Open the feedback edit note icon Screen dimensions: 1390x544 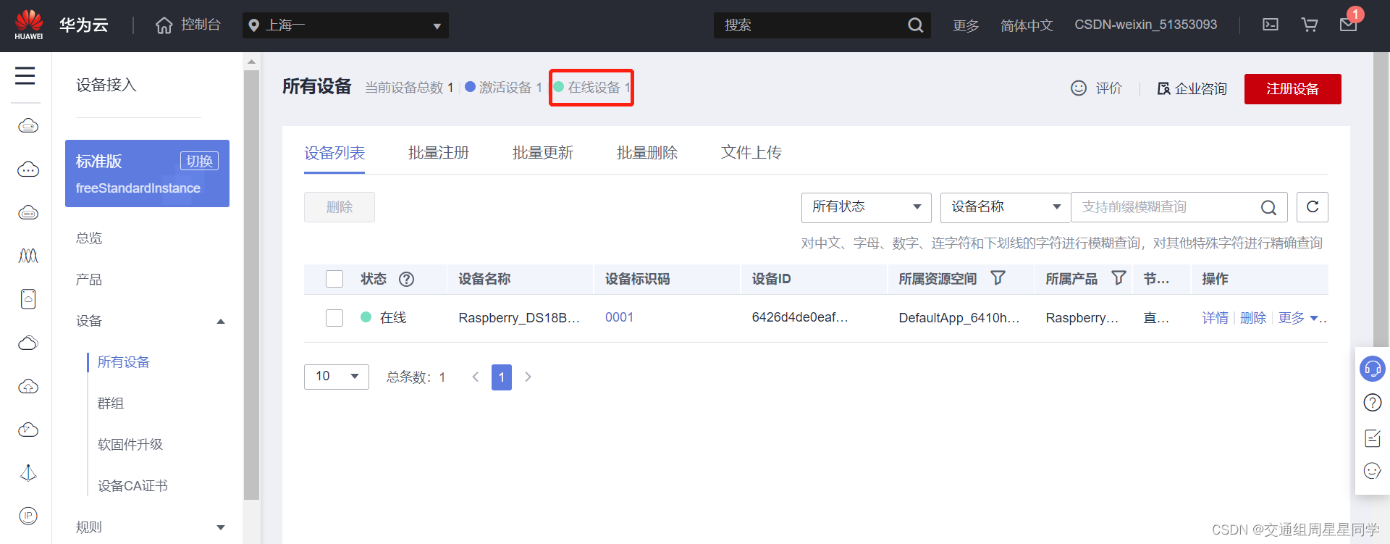click(1373, 438)
